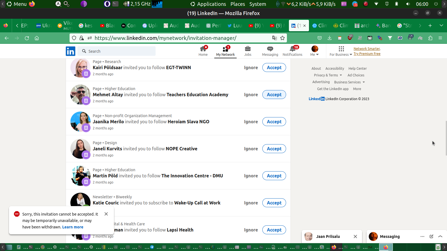447x251 pixels.
Task: Open LinkedIn home logo
Action: point(71,51)
